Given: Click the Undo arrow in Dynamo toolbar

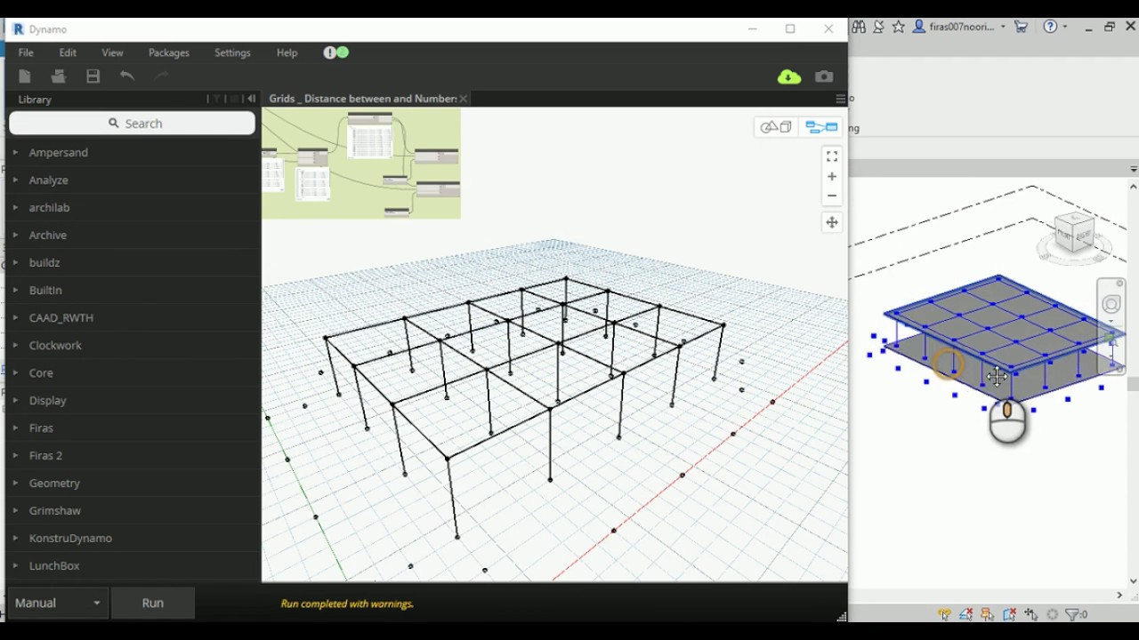Looking at the screenshot, I should [127, 76].
